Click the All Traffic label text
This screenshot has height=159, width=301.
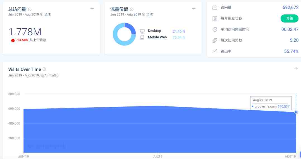coord(51,76)
